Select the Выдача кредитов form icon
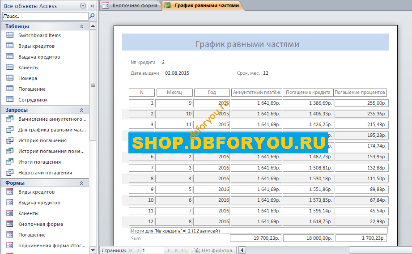Image resolution: width=412 pixels, height=254 pixels. coord(10,203)
